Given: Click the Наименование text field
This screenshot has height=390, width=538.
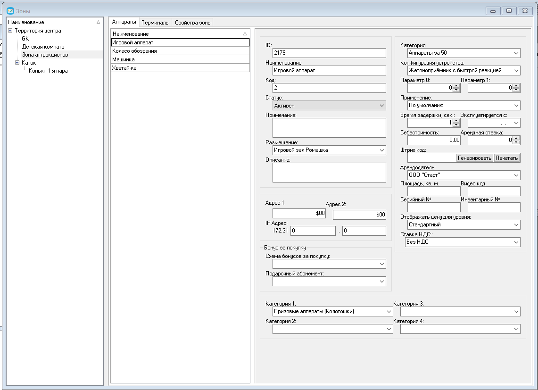Looking at the screenshot, I should pos(329,70).
